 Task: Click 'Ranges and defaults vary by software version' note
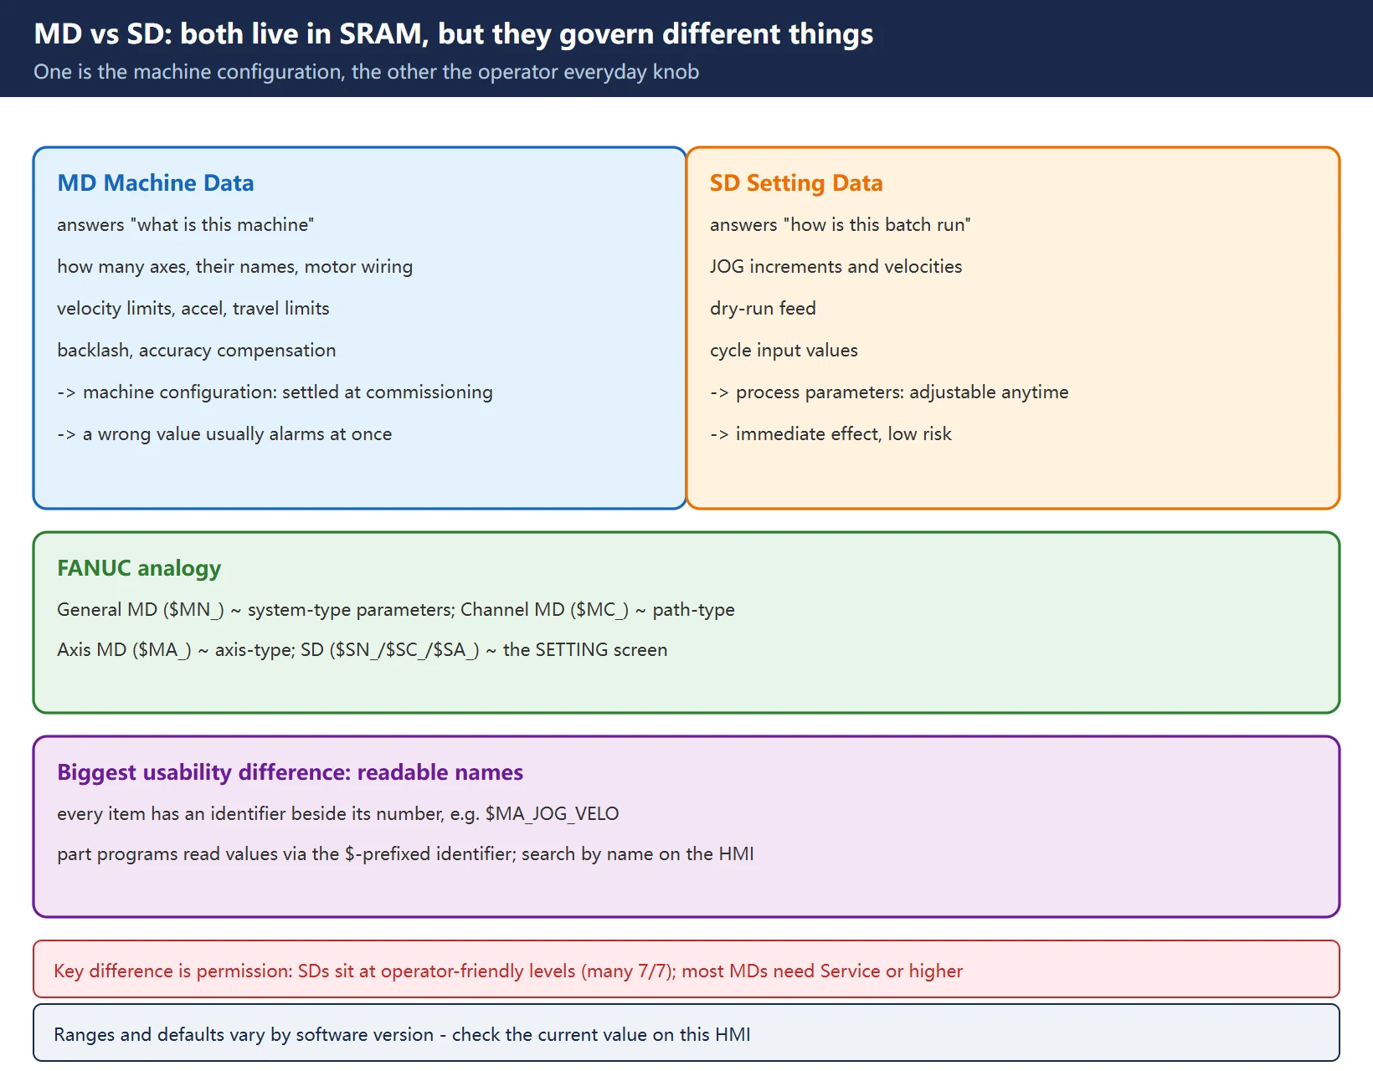pyautogui.click(x=686, y=1033)
